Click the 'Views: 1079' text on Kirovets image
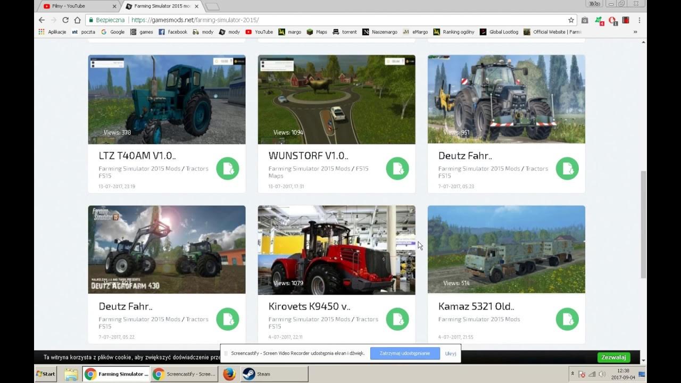 288,283
